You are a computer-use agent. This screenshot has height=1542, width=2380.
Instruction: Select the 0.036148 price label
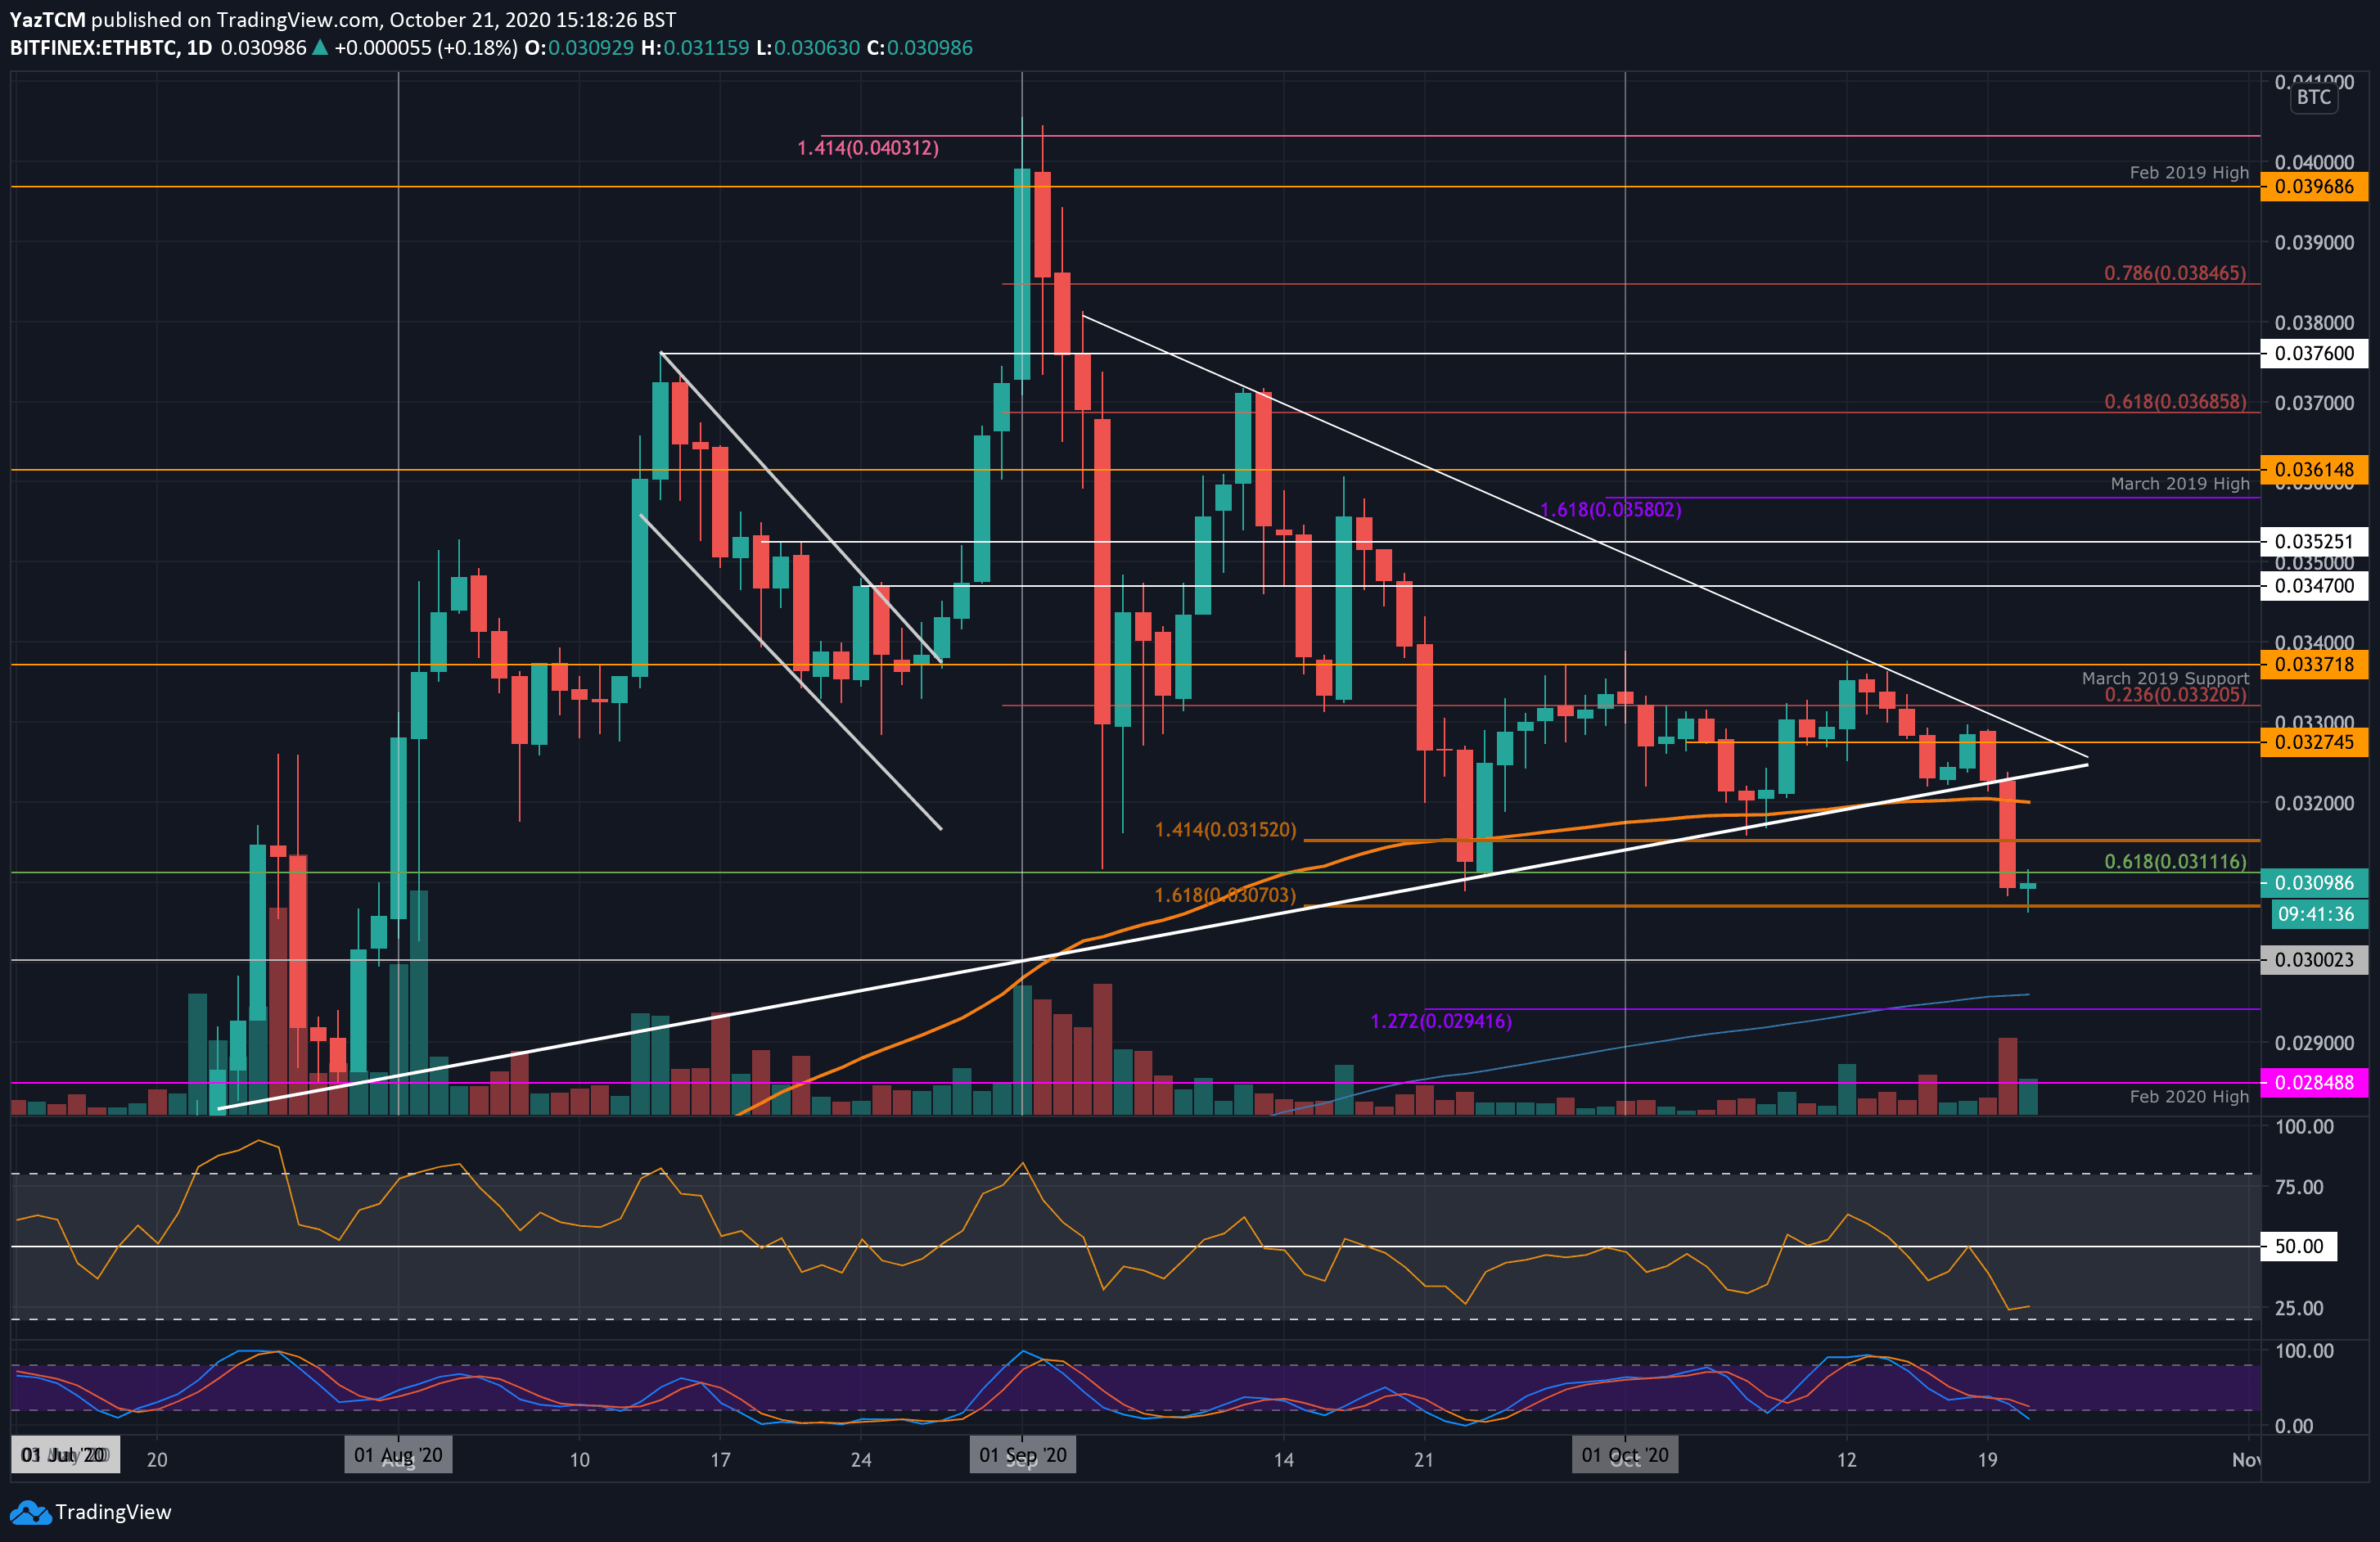(2314, 470)
